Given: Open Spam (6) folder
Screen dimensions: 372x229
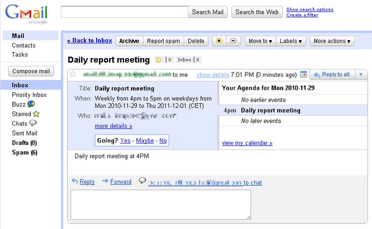Looking at the screenshot, I should coord(25,152).
